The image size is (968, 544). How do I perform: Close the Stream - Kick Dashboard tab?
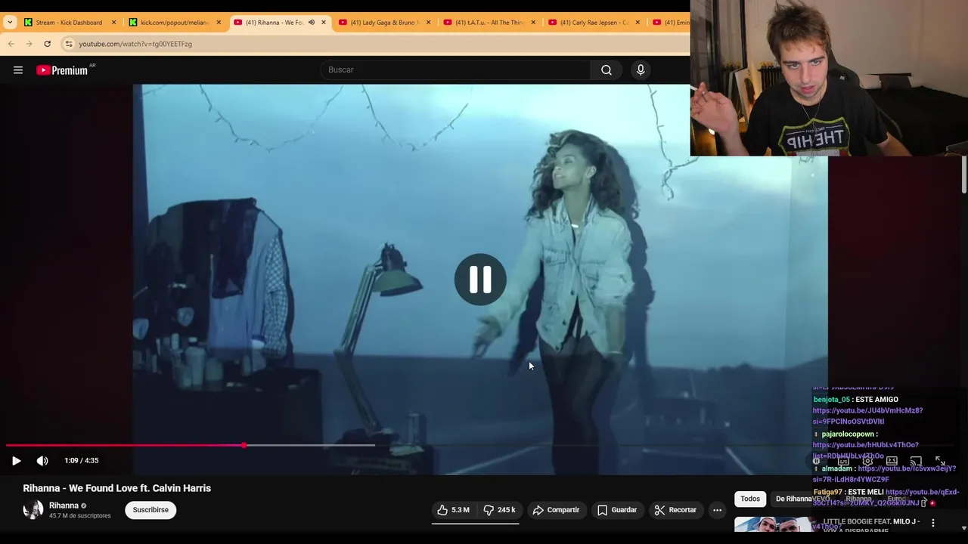click(114, 23)
